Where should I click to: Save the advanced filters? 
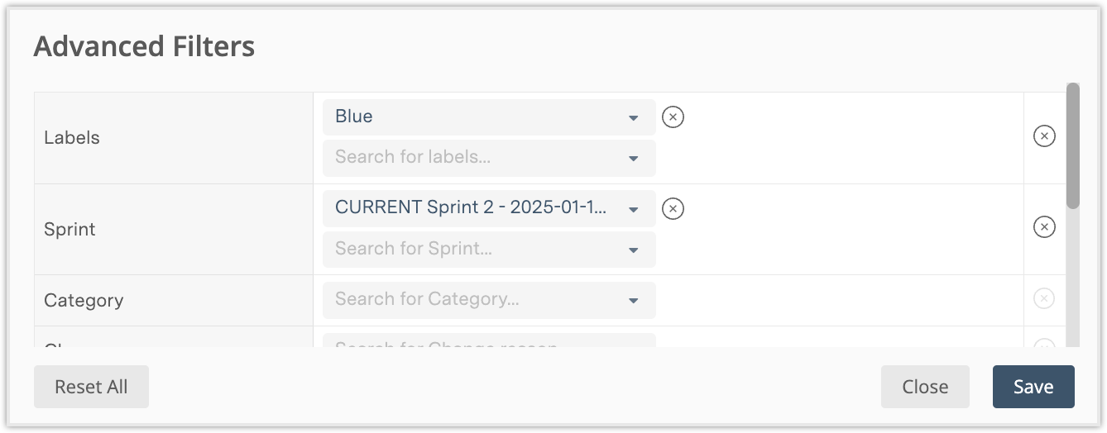point(1033,387)
